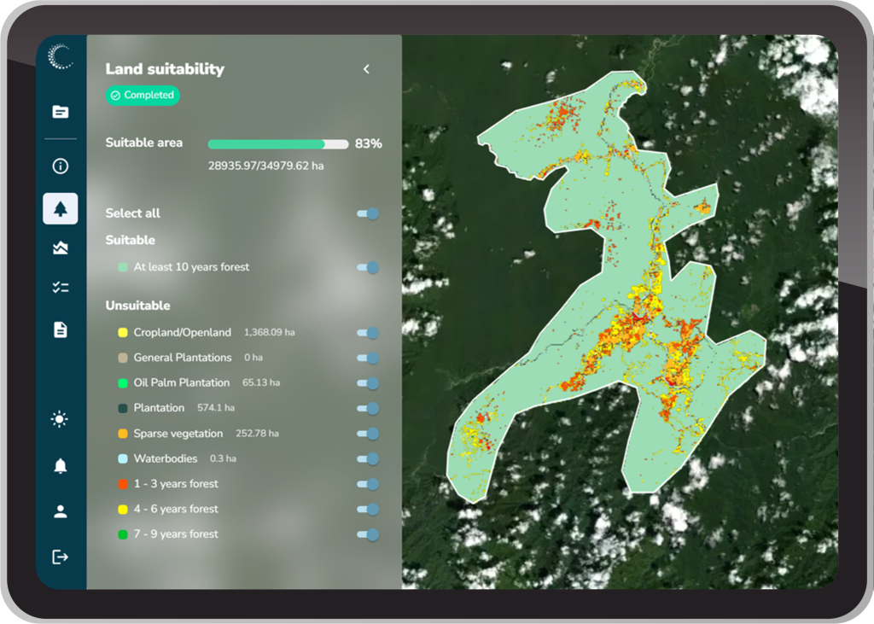The image size is (874, 624).
Task: Click the Suitable area progress bar
Action: click(277, 144)
